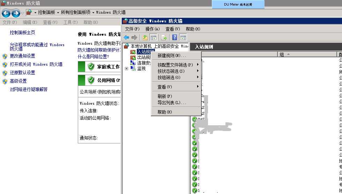Open 帮助(H) menu in Advanced Security menu bar

pyautogui.click(x=193, y=29)
